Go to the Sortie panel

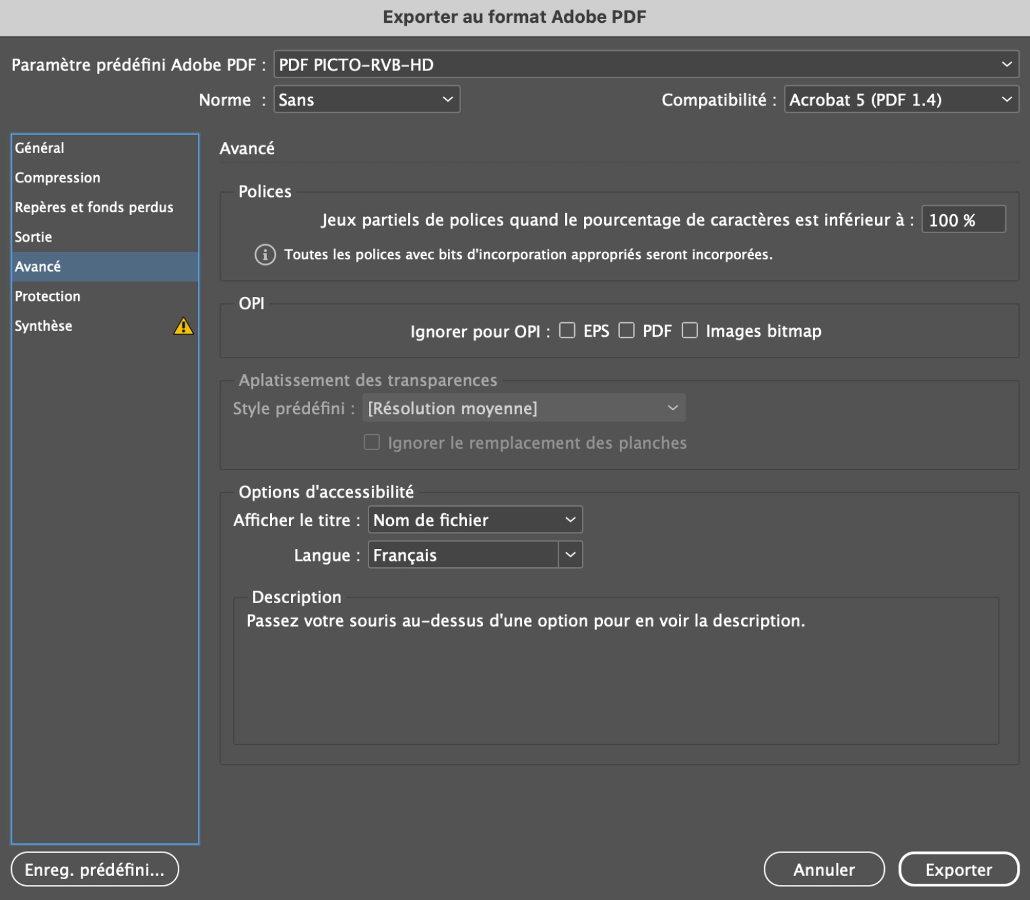pos(33,237)
